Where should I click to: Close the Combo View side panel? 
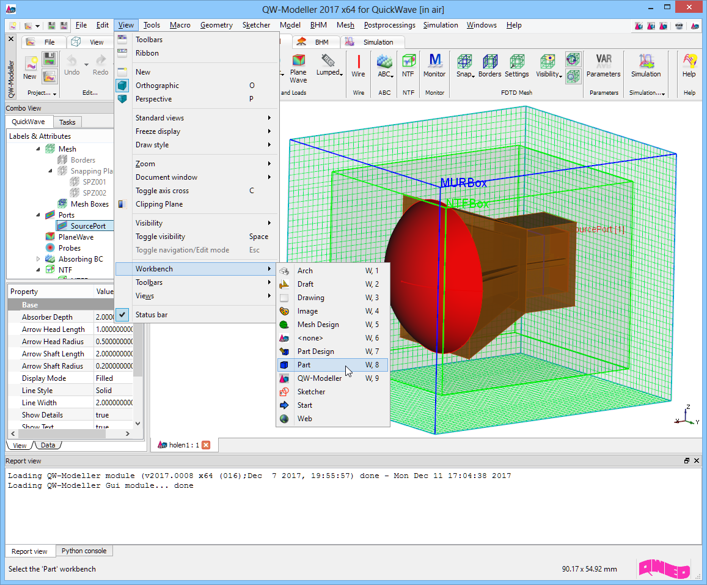coord(11,39)
